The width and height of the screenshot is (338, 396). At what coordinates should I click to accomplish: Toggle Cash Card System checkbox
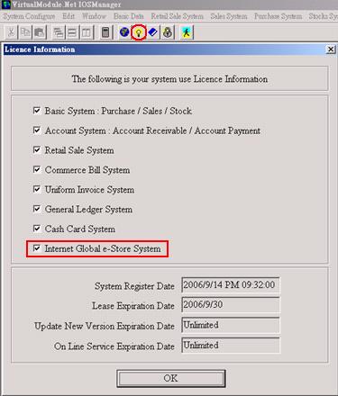(37, 229)
